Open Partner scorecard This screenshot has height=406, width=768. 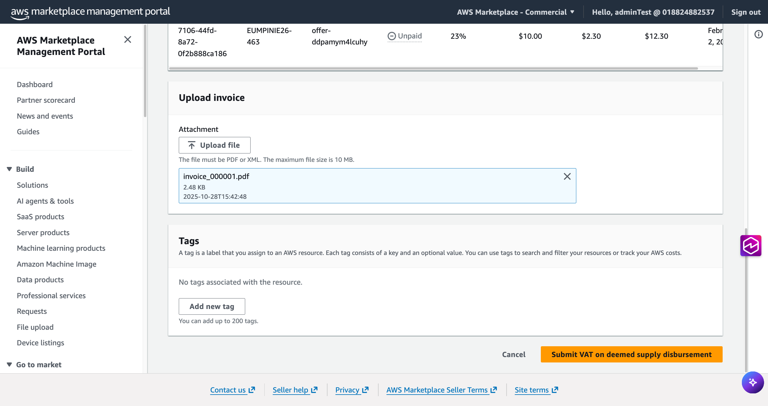(46, 100)
